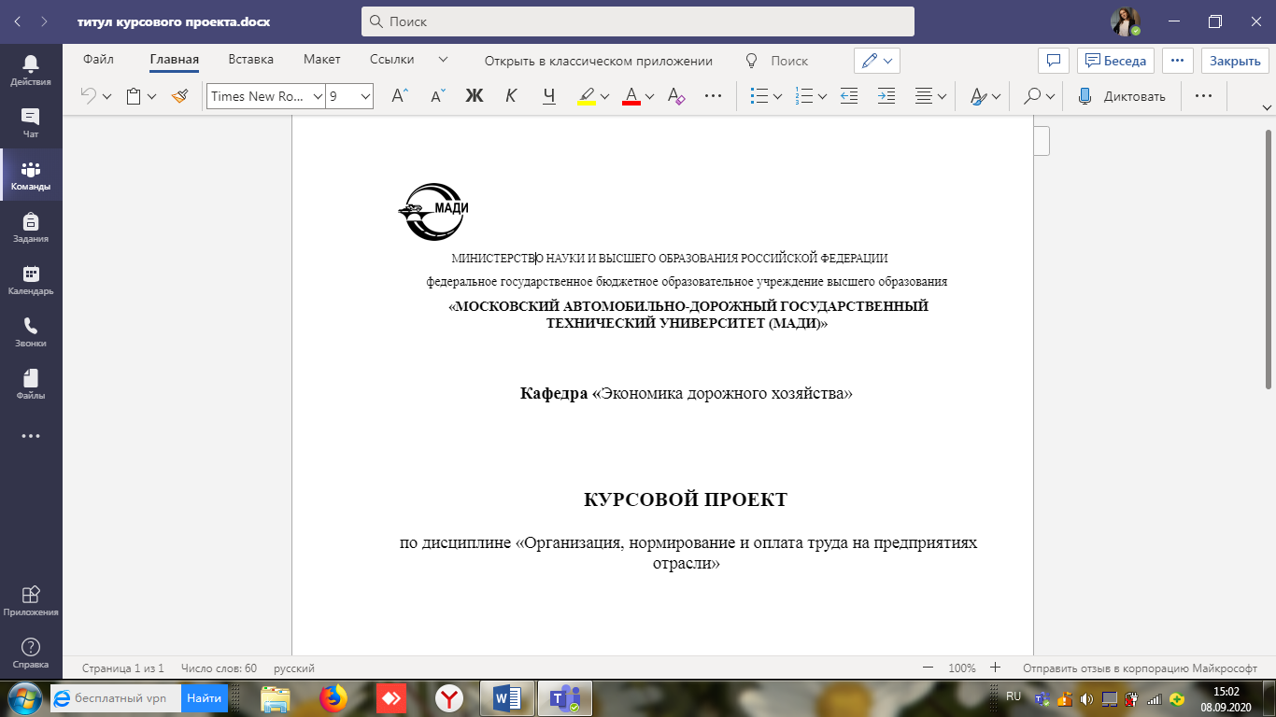Clear formatting with the eraser icon

(x=677, y=96)
